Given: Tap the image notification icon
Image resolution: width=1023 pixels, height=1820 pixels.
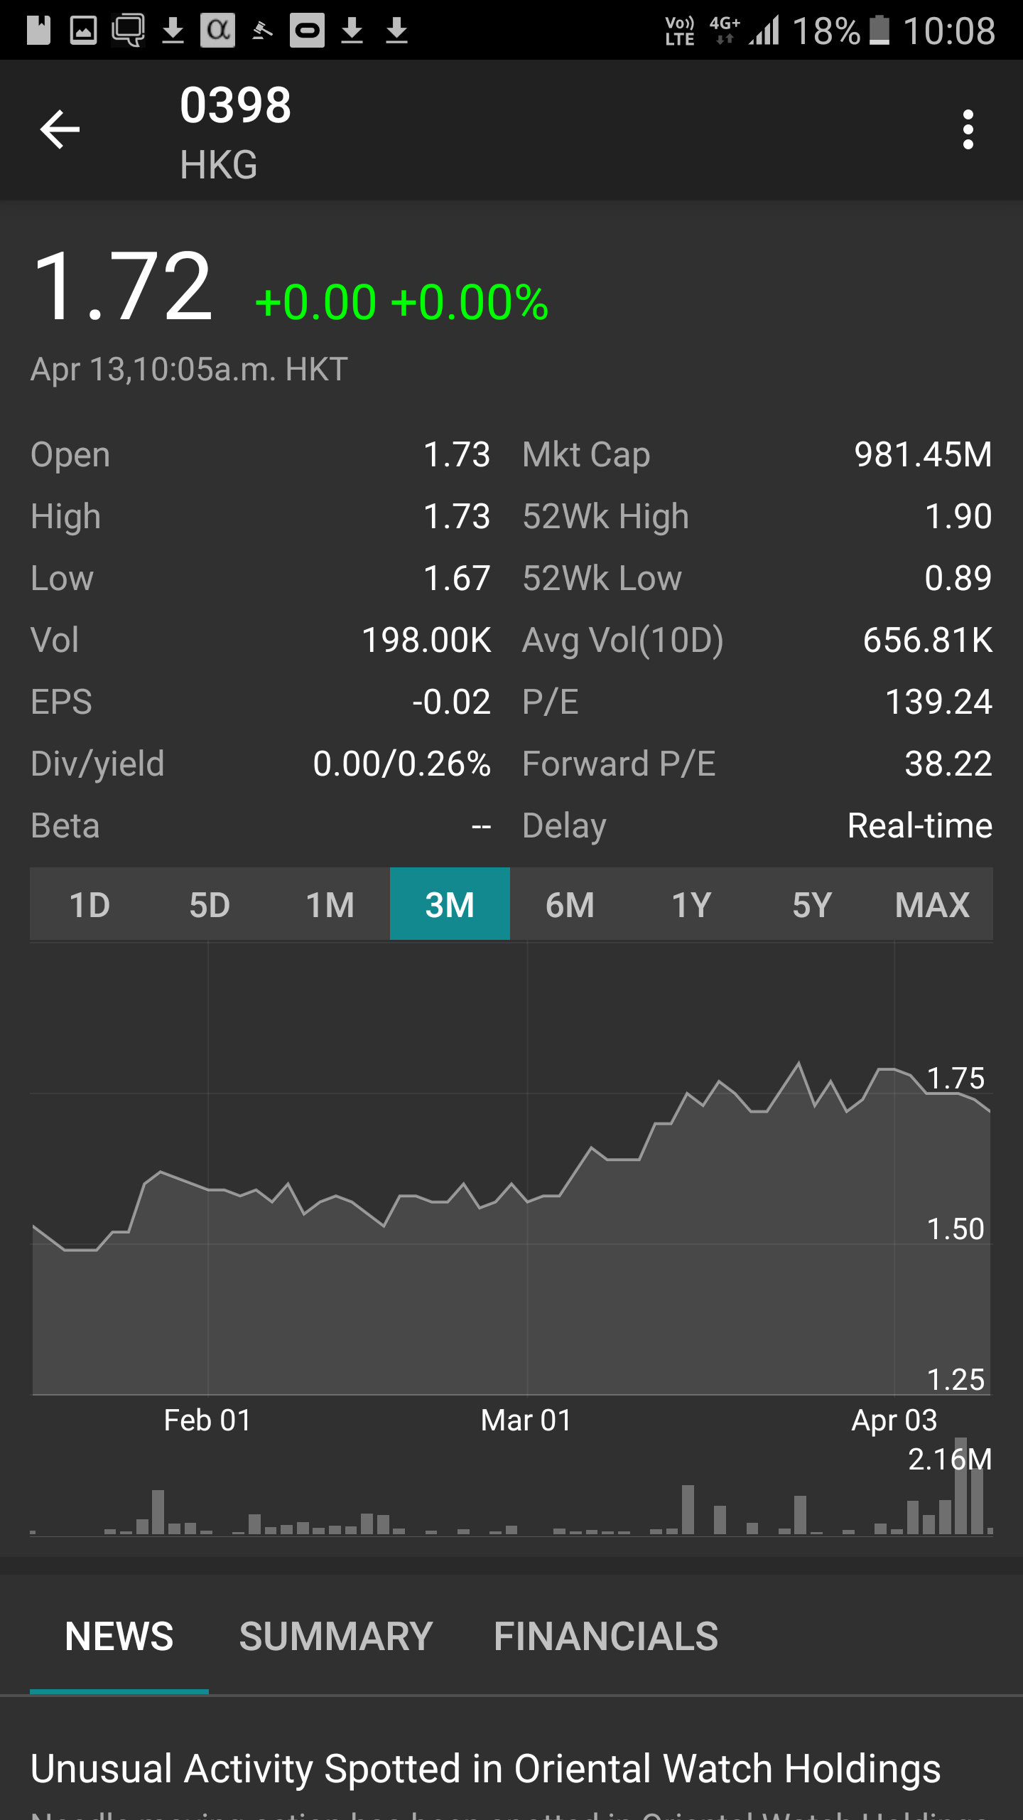Looking at the screenshot, I should (83, 31).
